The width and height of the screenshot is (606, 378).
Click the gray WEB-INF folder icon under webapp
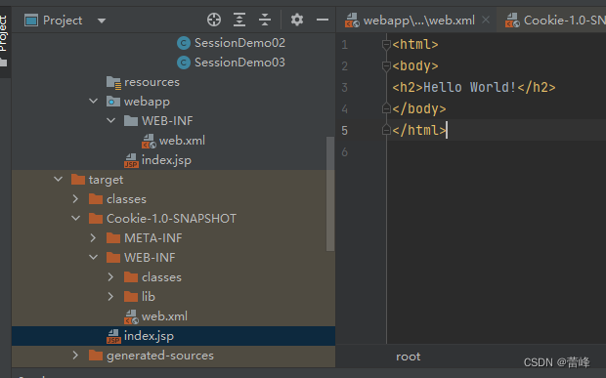(x=131, y=121)
